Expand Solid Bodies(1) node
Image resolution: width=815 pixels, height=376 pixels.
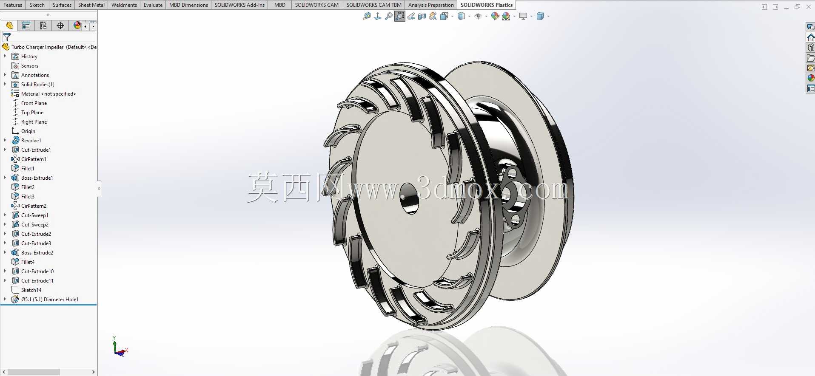5,84
